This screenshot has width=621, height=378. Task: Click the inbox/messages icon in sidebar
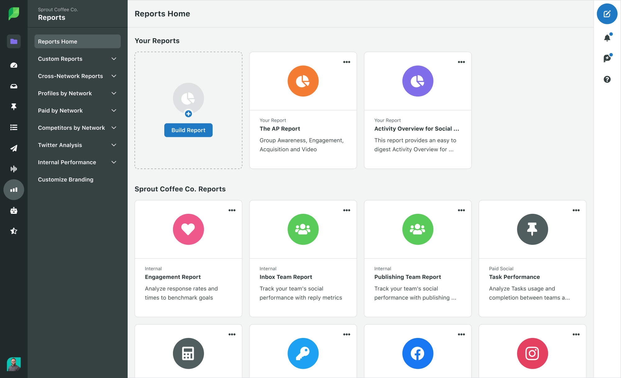click(x=13, y=86)
